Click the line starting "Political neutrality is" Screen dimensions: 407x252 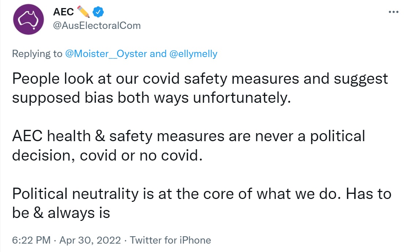click(201, 193)
